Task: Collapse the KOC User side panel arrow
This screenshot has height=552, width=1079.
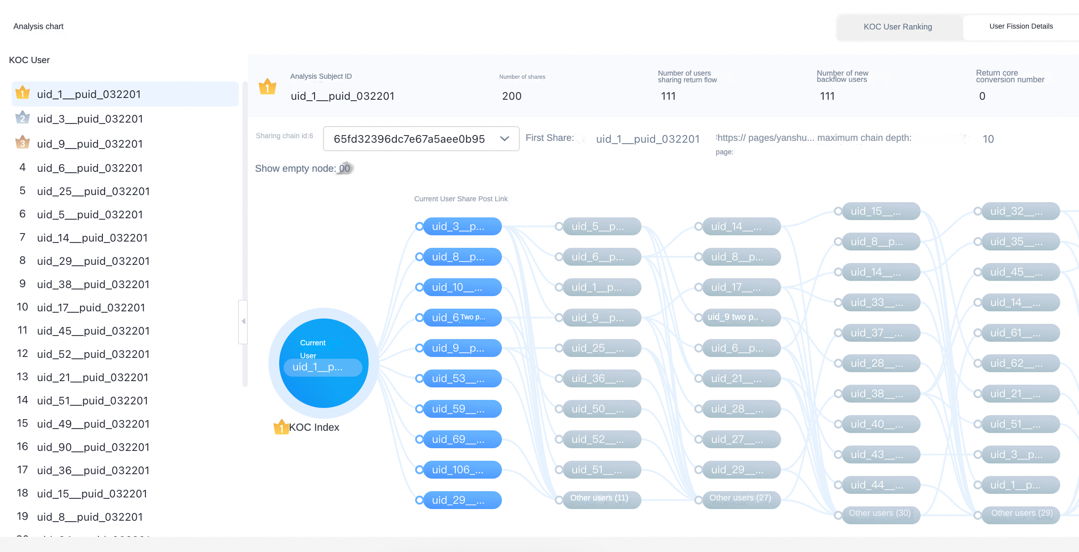Action: (x=243, y=321)
